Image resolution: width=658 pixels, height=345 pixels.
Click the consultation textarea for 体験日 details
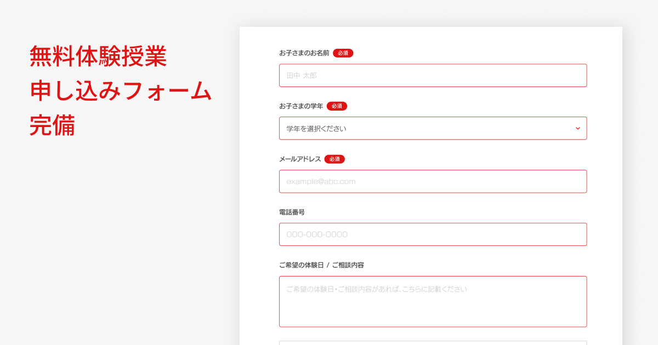click(x=433, y=301)
